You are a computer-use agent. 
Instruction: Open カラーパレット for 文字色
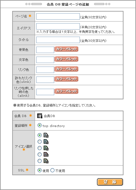(x=66, y=59)
